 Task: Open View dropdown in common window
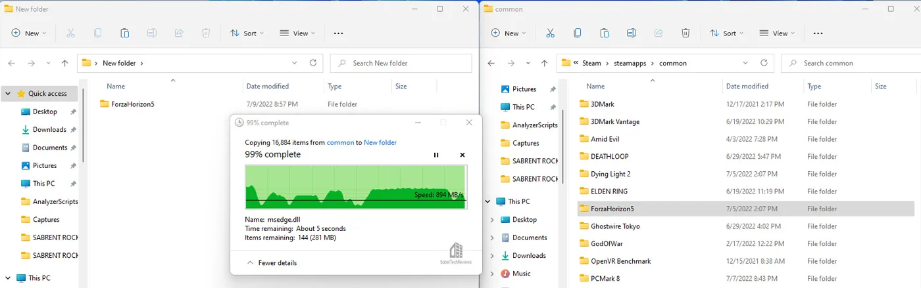[777, 33]
